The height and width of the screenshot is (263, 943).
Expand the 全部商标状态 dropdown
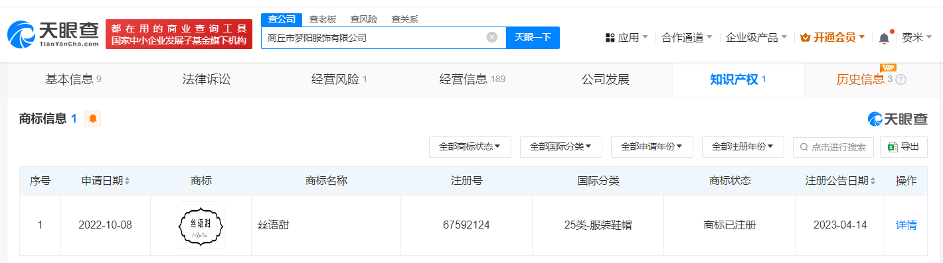(470, 147)
